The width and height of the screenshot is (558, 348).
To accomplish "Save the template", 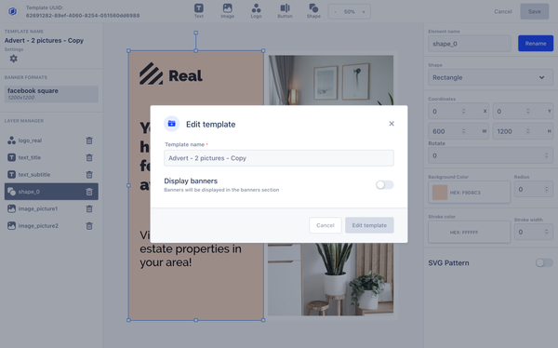I will click(x=535, y=11).
